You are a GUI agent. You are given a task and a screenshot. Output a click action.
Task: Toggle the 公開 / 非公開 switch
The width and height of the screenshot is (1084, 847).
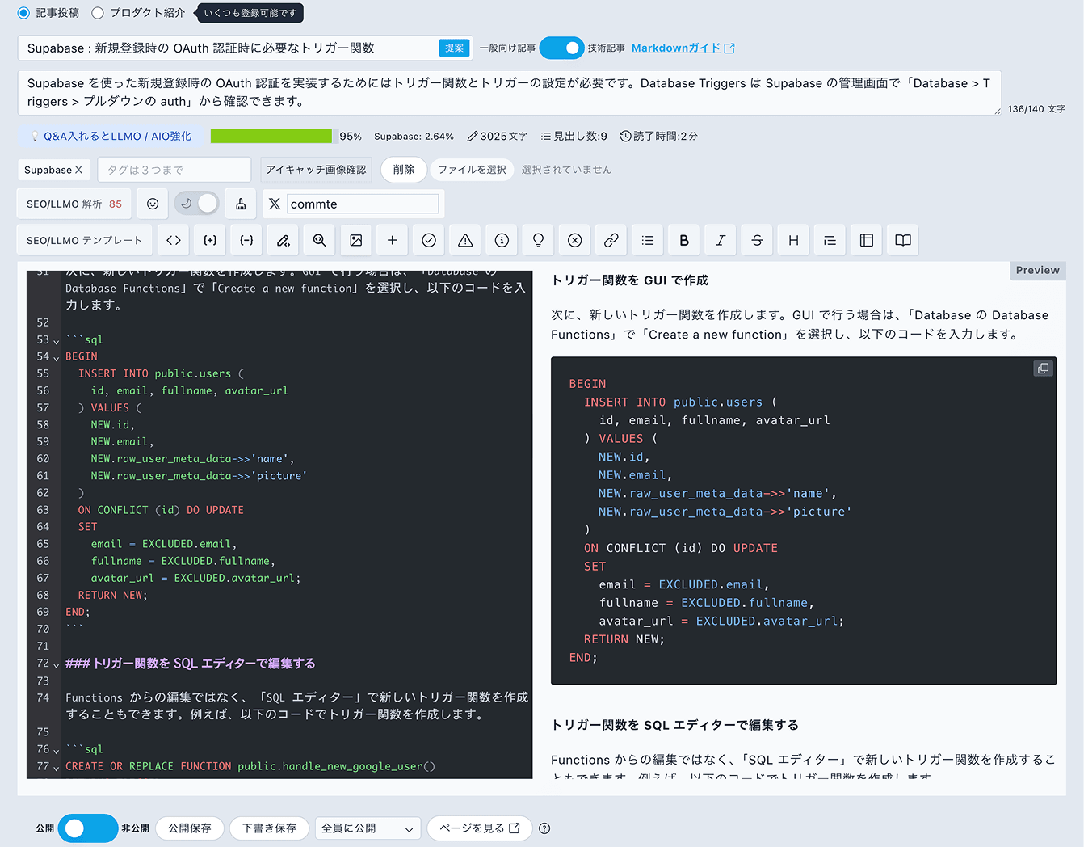pos(87,828)
